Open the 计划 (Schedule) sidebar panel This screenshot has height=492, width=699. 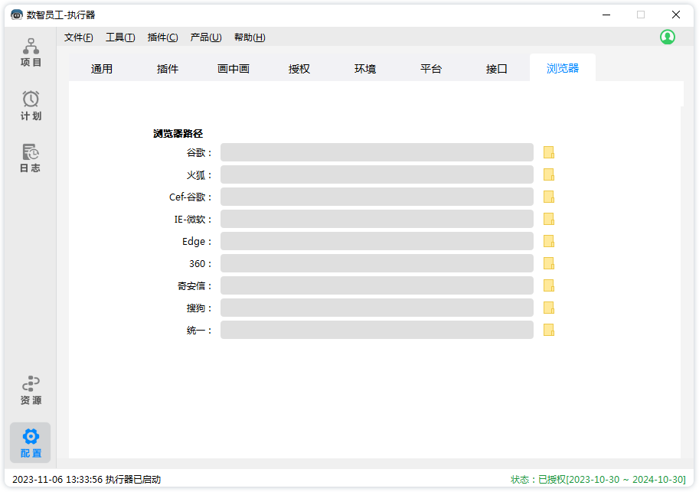pos(31,106)
